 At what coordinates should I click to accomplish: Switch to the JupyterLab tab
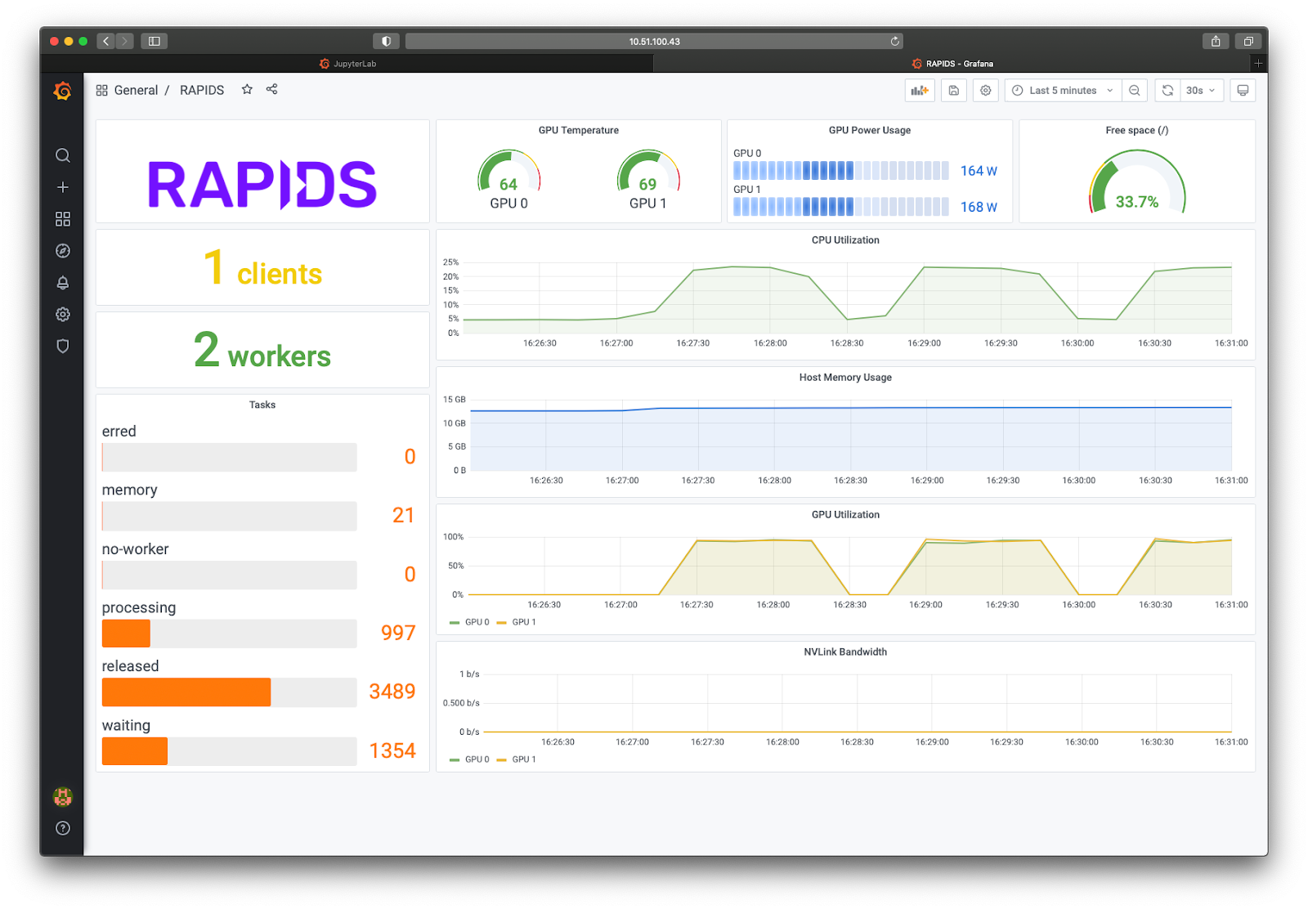347,64
